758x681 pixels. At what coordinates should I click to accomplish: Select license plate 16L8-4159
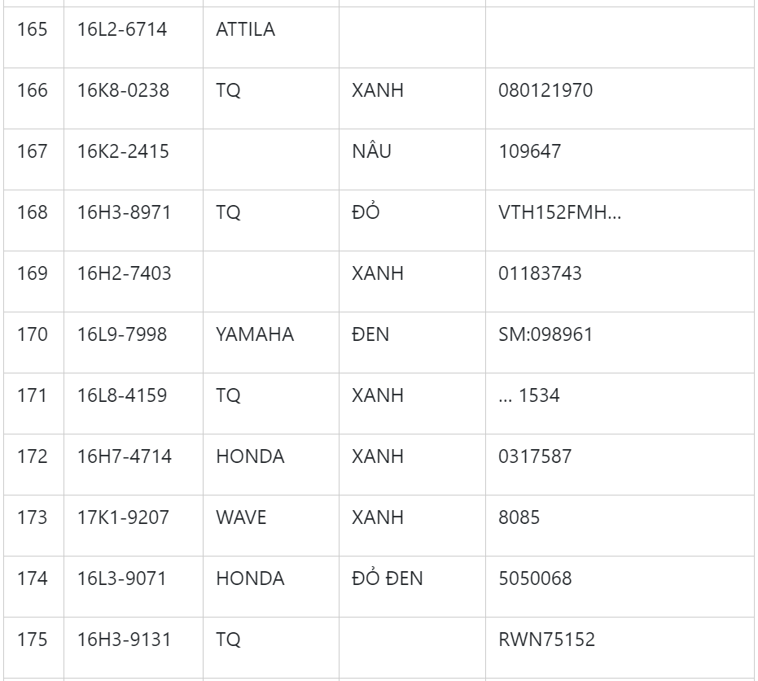click(x=122, y=395)
